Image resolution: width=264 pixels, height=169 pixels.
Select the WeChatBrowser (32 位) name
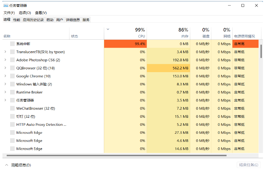click(x=36, y=108)
